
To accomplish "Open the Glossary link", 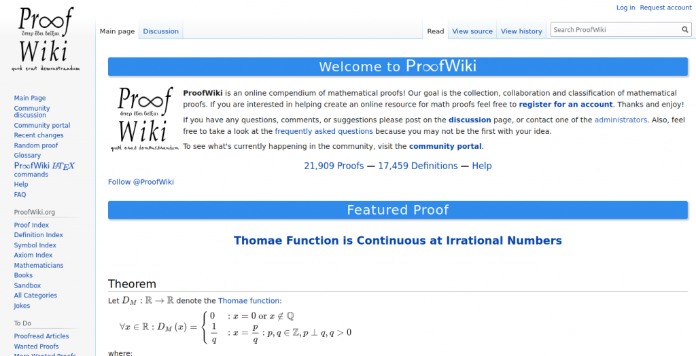I will (27, 156).
